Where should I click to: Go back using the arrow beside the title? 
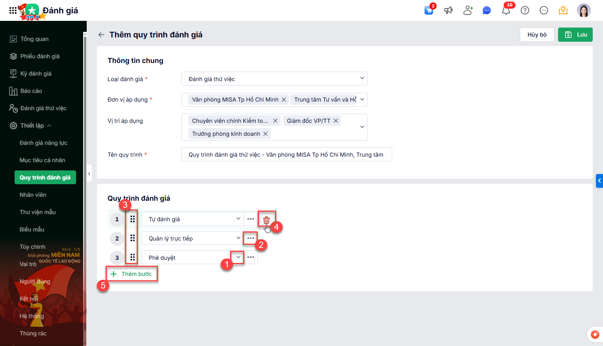101,35
